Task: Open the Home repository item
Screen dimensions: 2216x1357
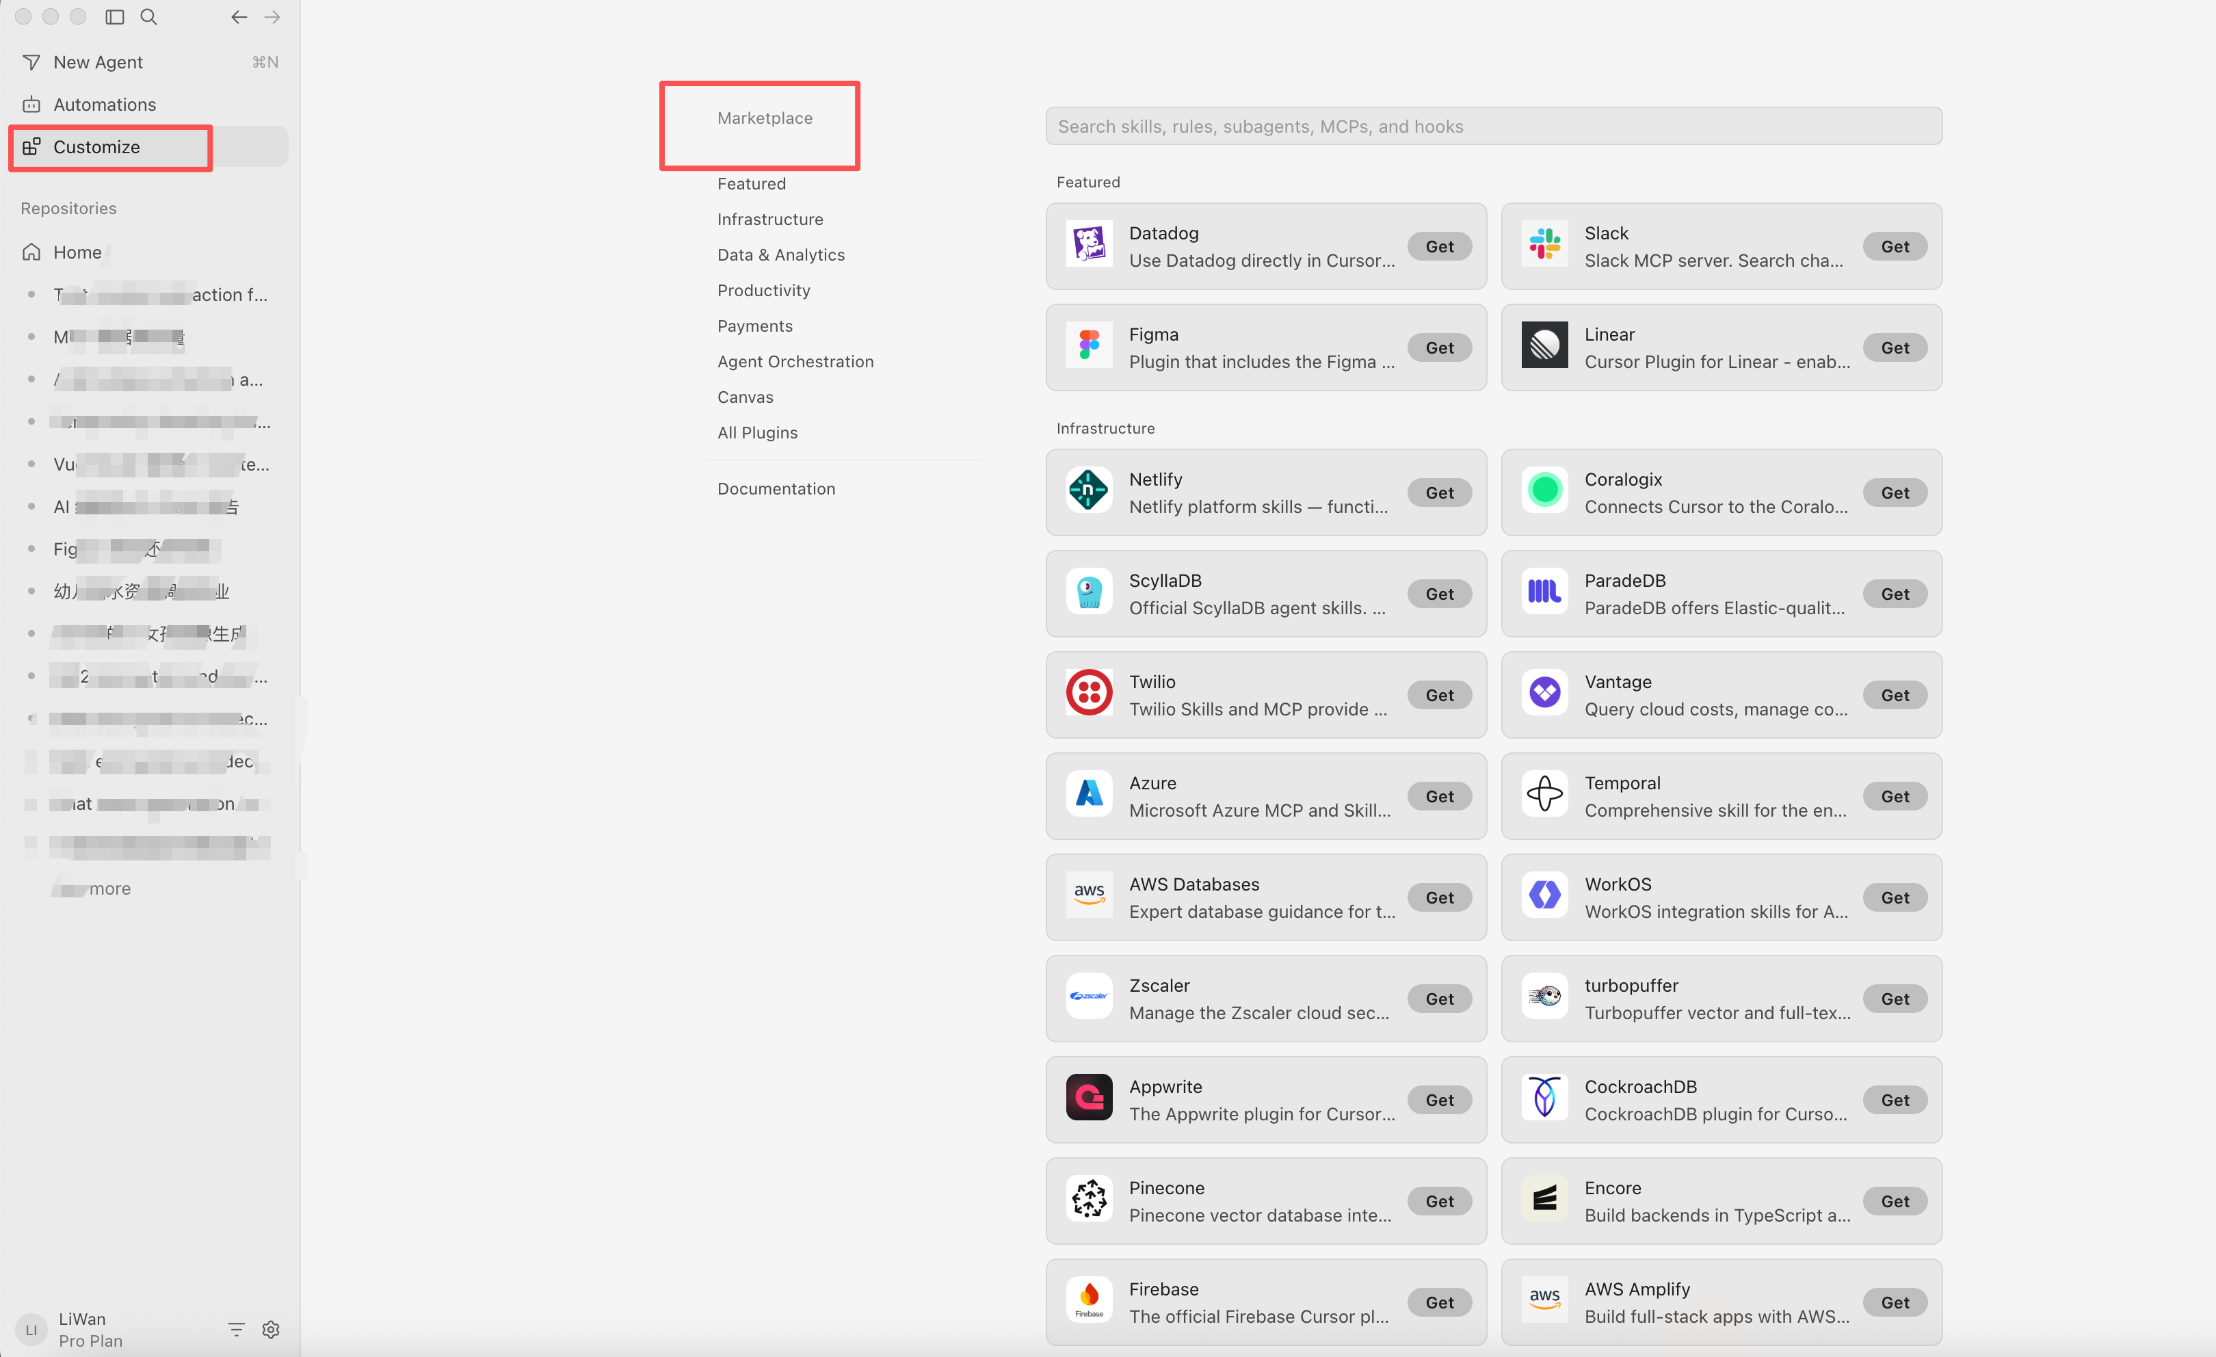Action: (149, 252)
